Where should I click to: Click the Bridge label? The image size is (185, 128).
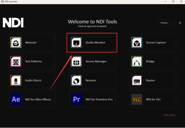(x=150, y=61)
